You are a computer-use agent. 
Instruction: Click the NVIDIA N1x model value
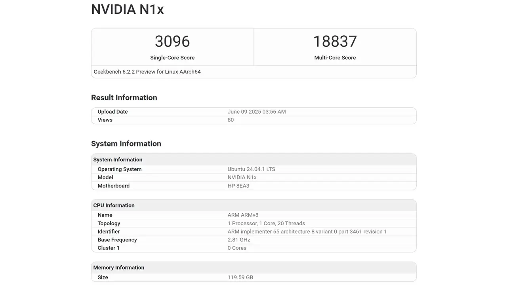click(x=242, y=177)
